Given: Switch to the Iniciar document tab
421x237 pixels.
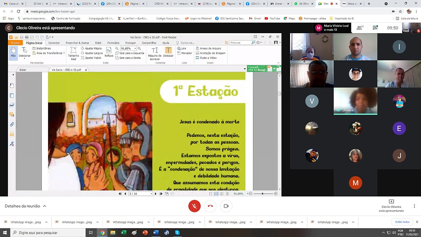Looking at the screenshot, I should coord(23,70).
